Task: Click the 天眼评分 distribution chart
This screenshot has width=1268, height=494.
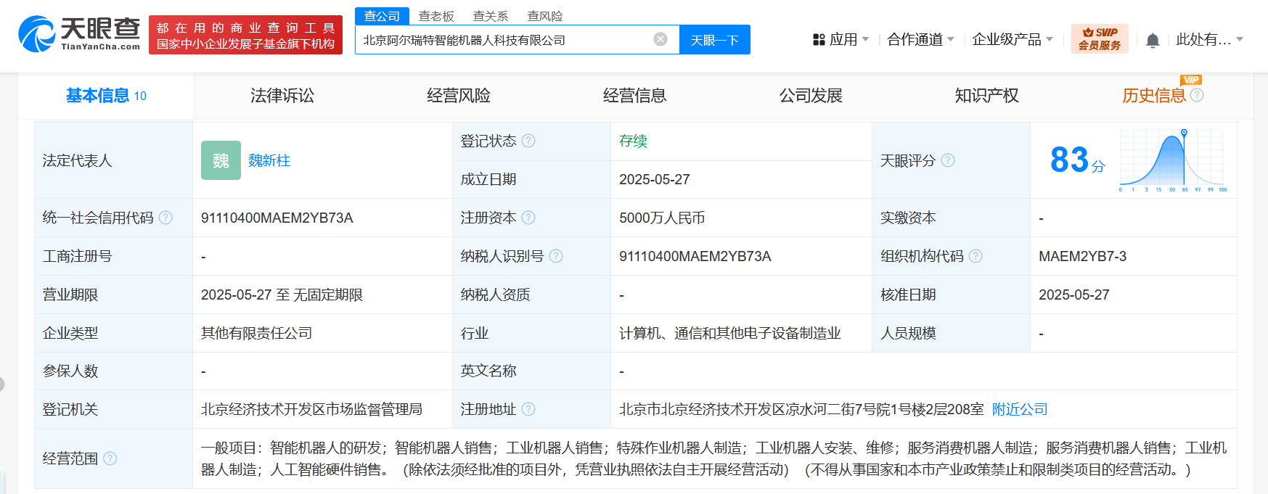Action: tap(1173, 160)
